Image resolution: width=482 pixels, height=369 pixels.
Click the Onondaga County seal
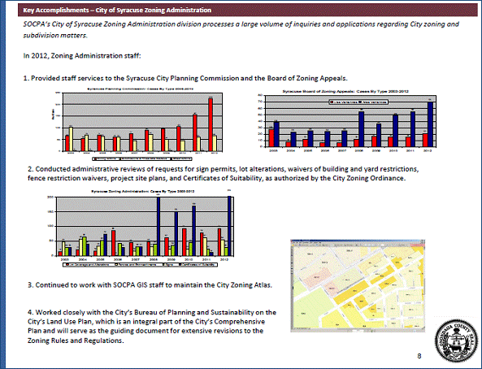[457, 340]
